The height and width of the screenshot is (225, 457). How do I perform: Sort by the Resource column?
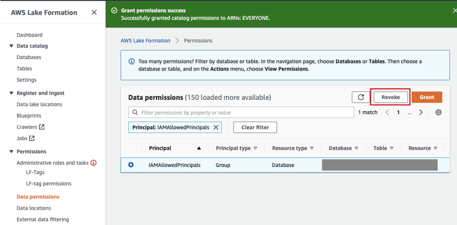(x=423, y=148)
